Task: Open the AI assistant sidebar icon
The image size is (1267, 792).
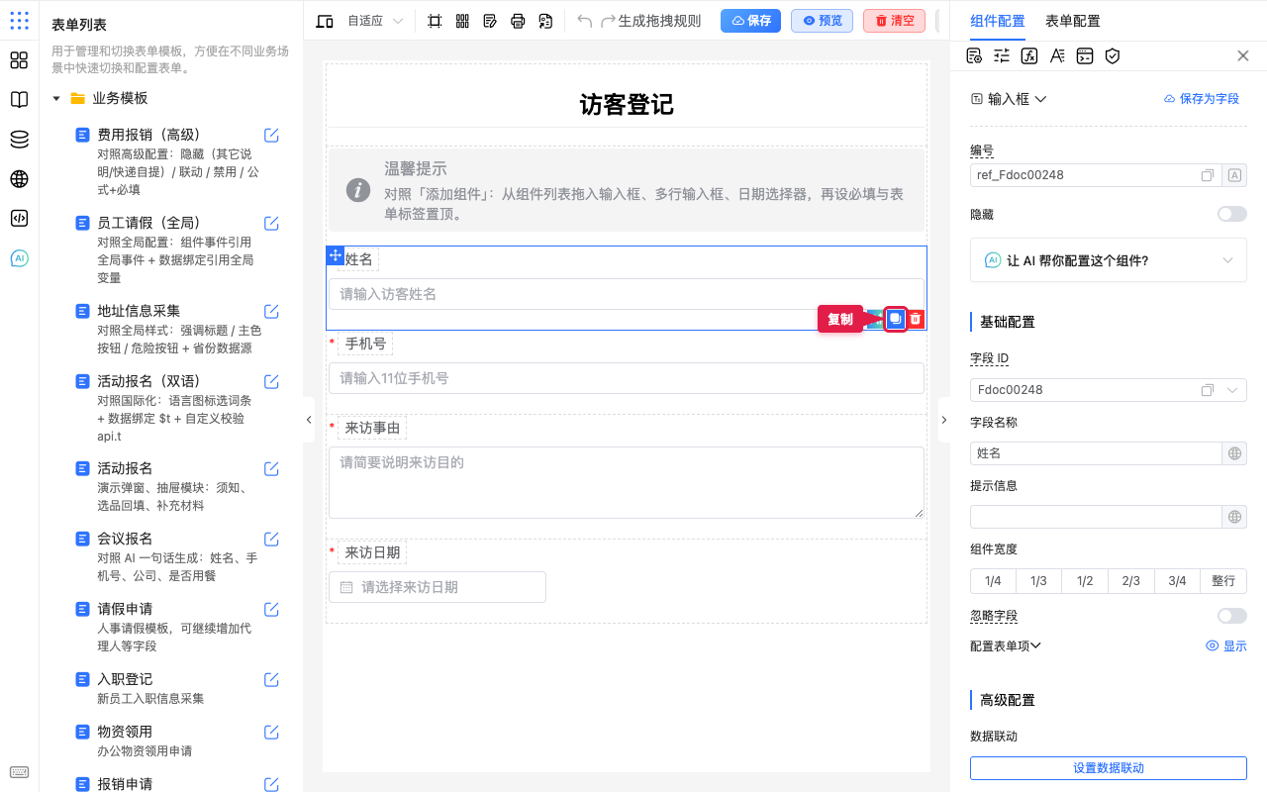Action: 19,258
